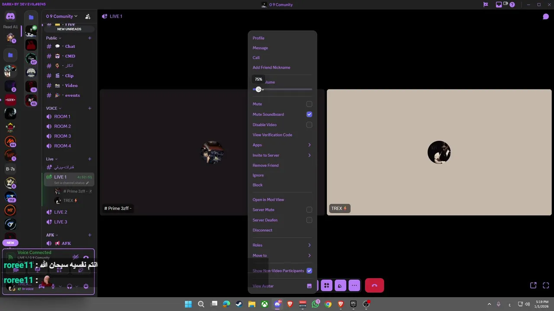Viewport: 554px width, 311px height.
Task: Join the ROOM 2 voice channel
Action: coord(69,127)
